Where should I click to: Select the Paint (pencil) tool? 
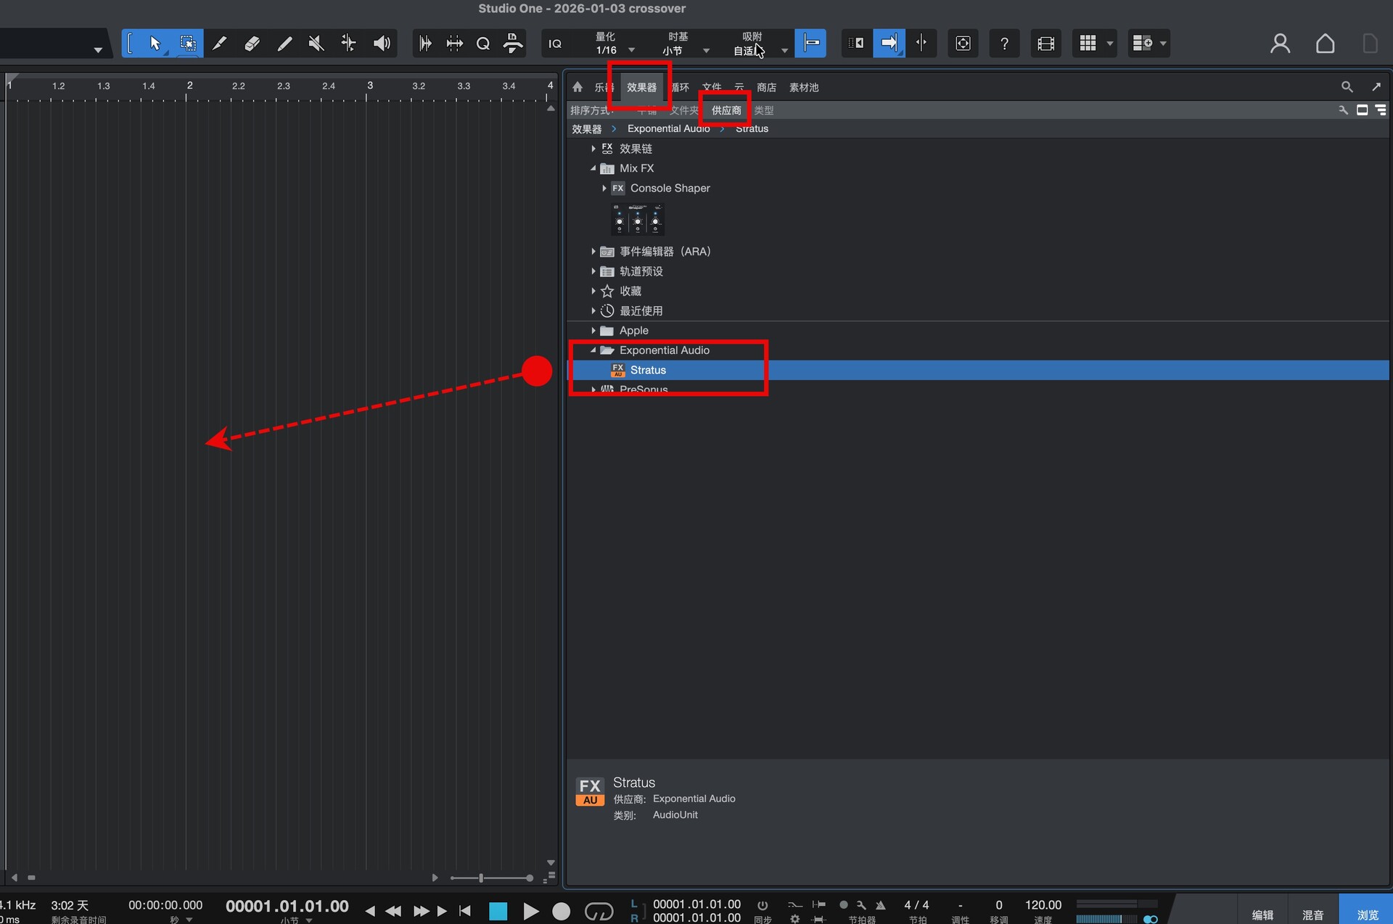coord(284,44)
